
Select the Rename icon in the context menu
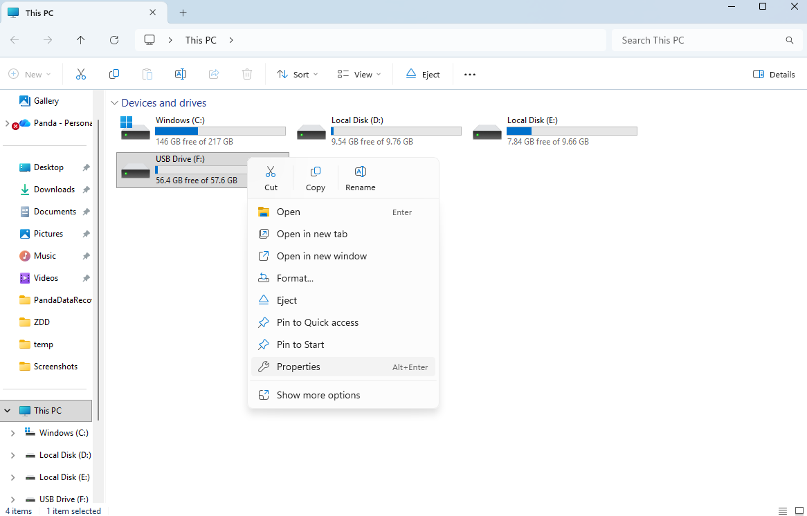360,177
